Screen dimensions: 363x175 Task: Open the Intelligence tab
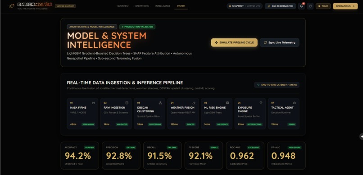[x=163, y=6]
